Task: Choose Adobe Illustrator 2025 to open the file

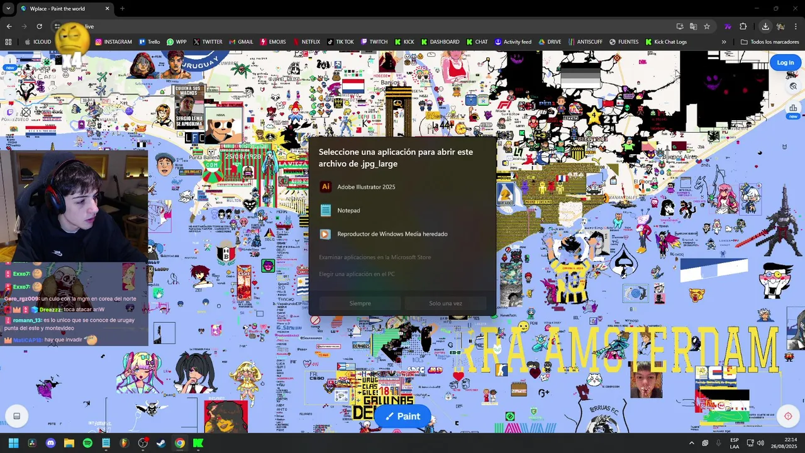Action: point(402,187)
